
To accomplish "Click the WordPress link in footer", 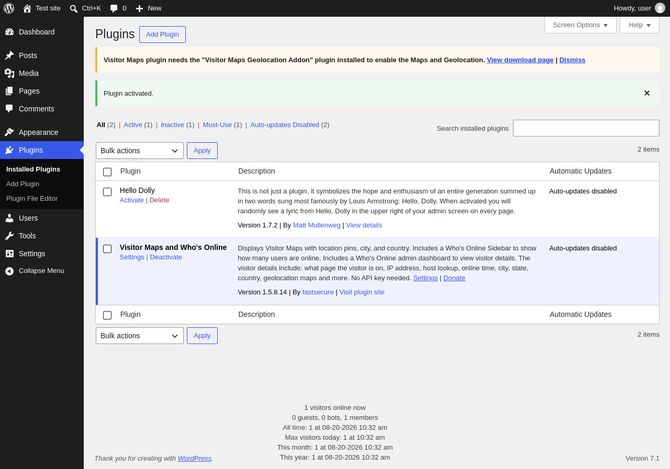I will (x=195, y=458).
